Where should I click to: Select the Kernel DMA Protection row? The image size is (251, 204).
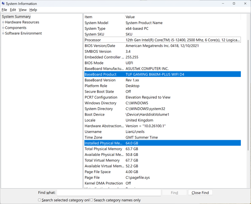(163, 183)
